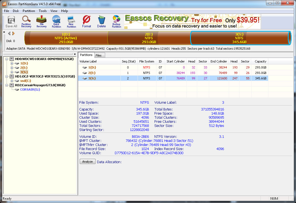Collapse the RD2 CorsairVoyager disk node
Image resolution: width=296 pixels, height=203 pixels.
(7, 85)
